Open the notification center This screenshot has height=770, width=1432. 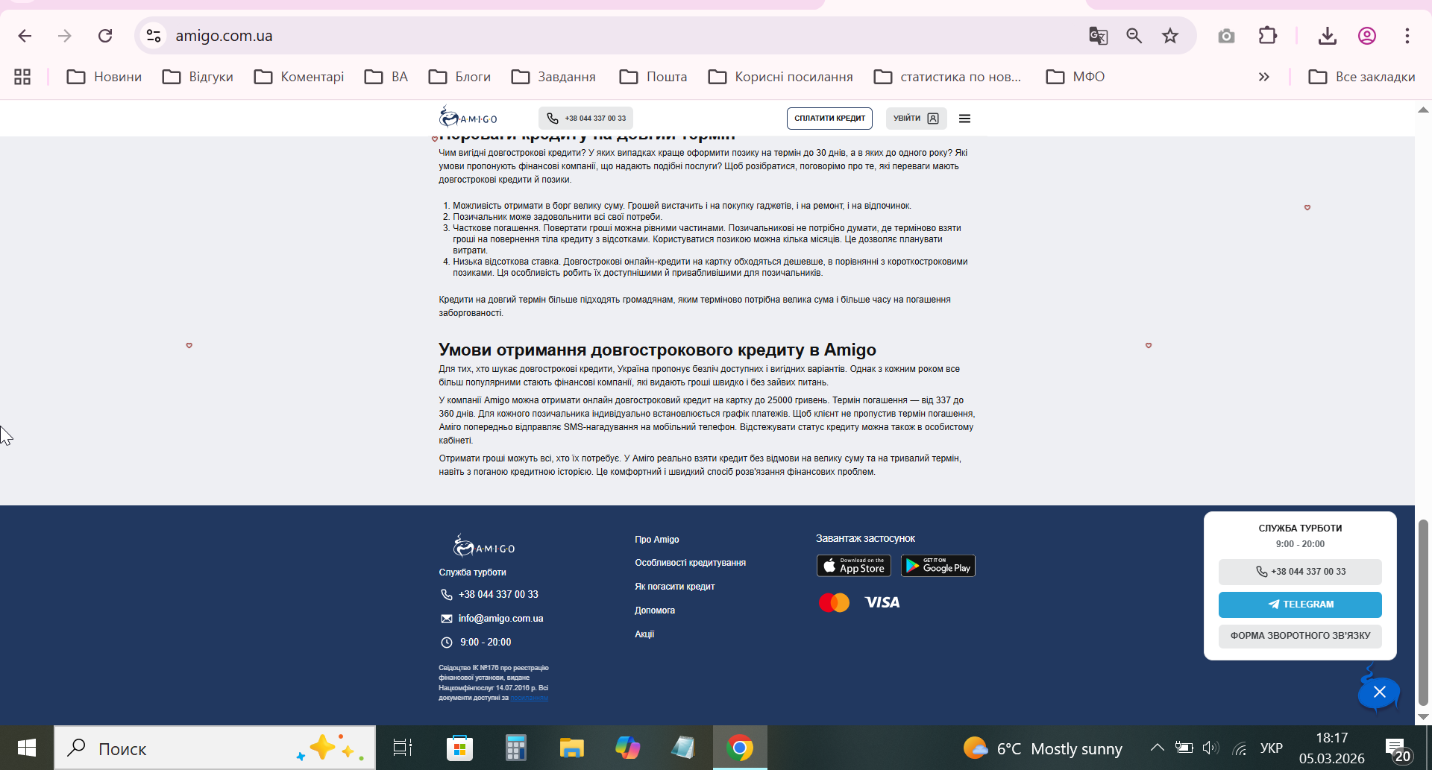click(1397, 749)
